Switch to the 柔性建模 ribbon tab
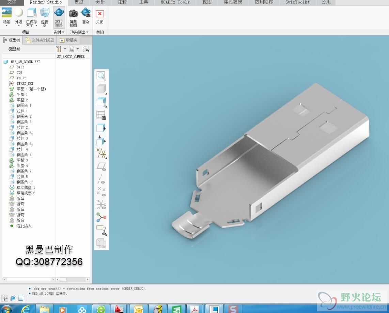Image resolution: width=389 pixels, height=313 pixels. point(233,2)
